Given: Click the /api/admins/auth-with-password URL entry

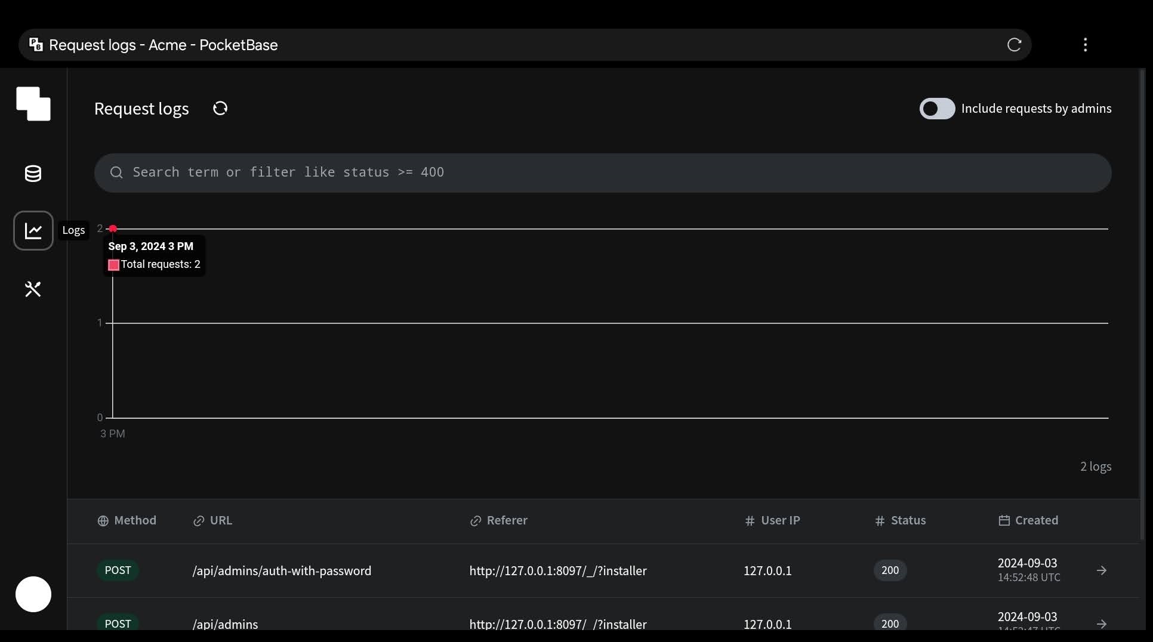Looking at the screenshot, I should pyautogui.click(x=282, y=571).
